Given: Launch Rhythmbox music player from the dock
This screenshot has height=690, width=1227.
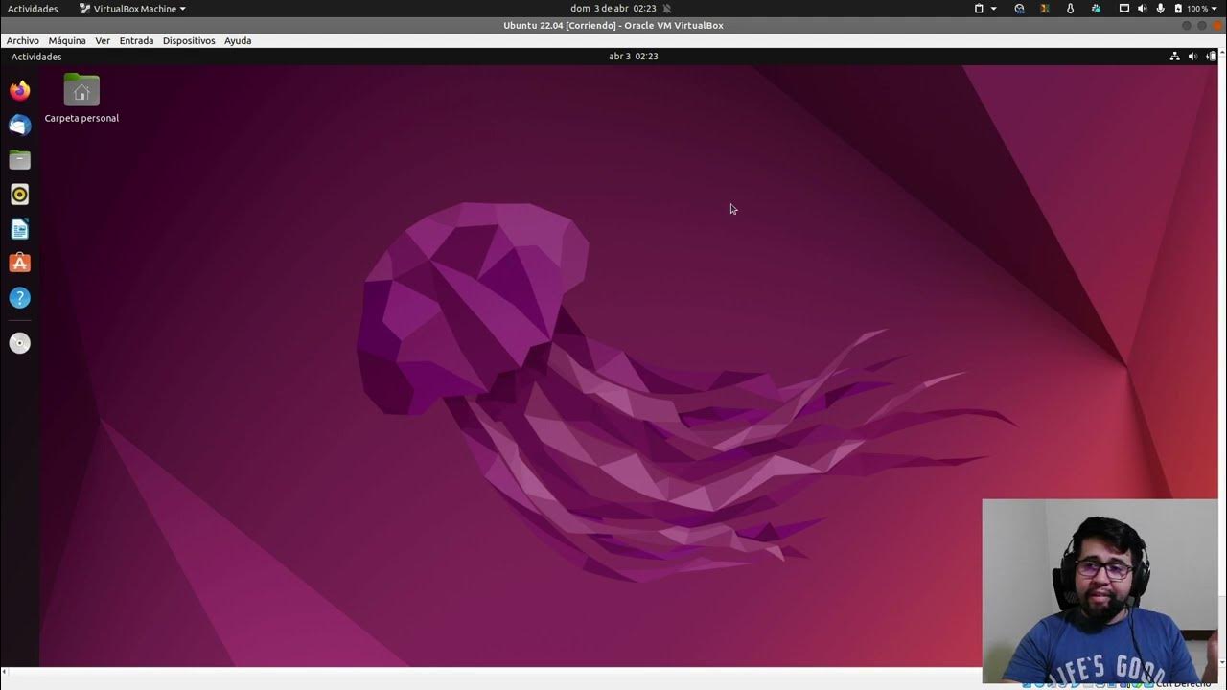Looking at the screenshot, I should (x=20, y=195).
